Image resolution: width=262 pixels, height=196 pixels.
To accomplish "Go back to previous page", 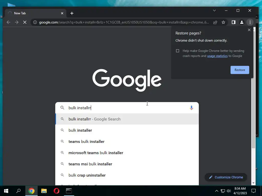I will point(8,22).
